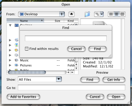Open the Show All Files dropdown
This screenshot has height=106, width=132.
(40, 79)
